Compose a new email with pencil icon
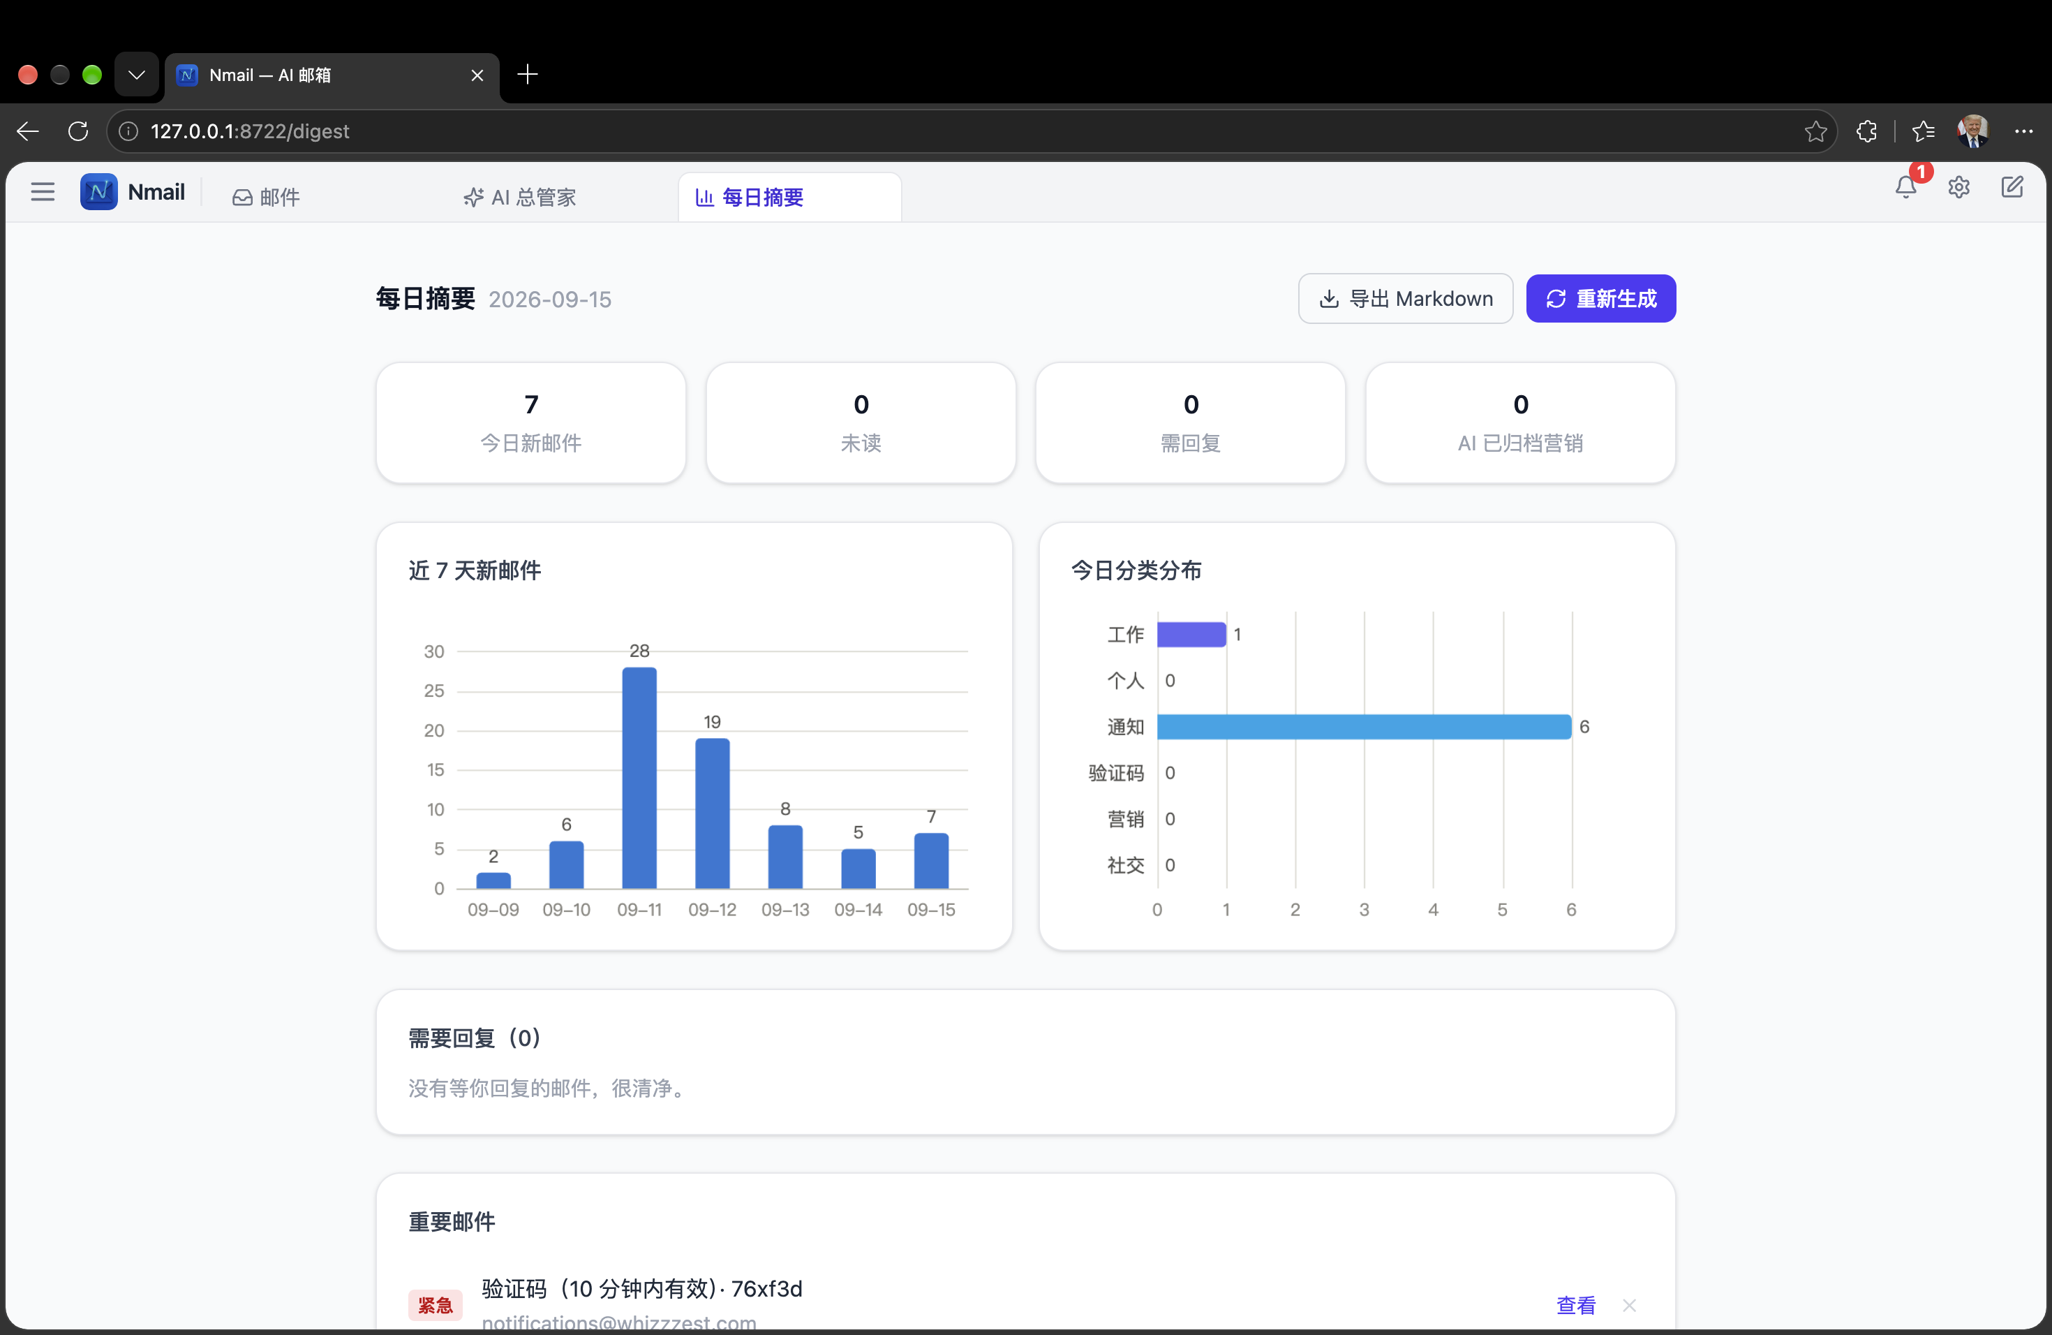The height and width of the screenshot is (1335, 2052). [2012, 187]
